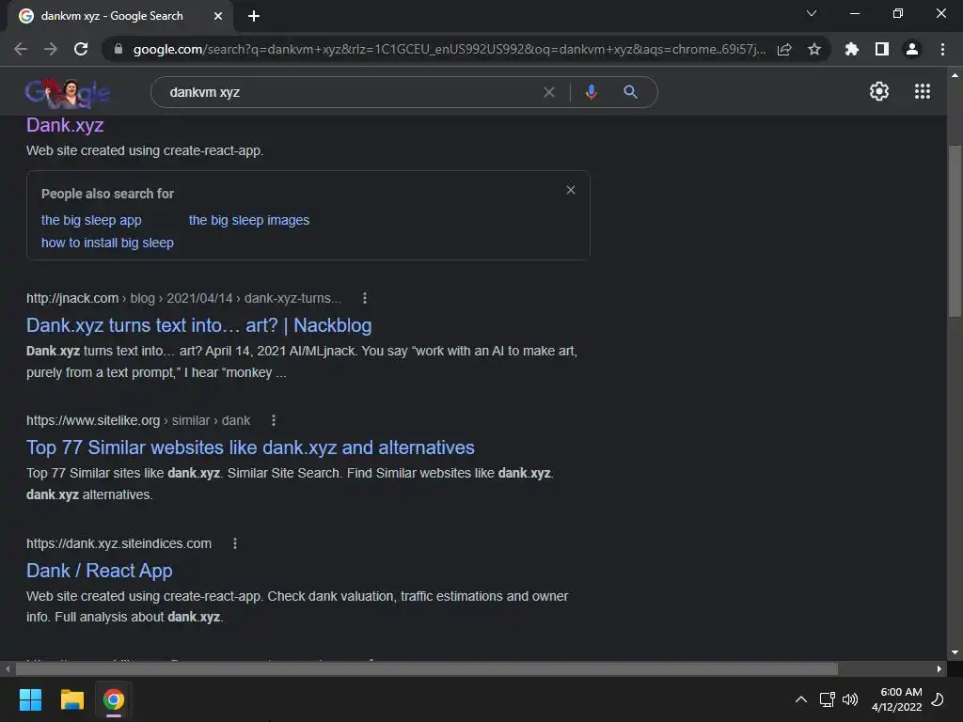View site information via the lock icon
This screenshot has width=963, height=722.
[118, 49]
